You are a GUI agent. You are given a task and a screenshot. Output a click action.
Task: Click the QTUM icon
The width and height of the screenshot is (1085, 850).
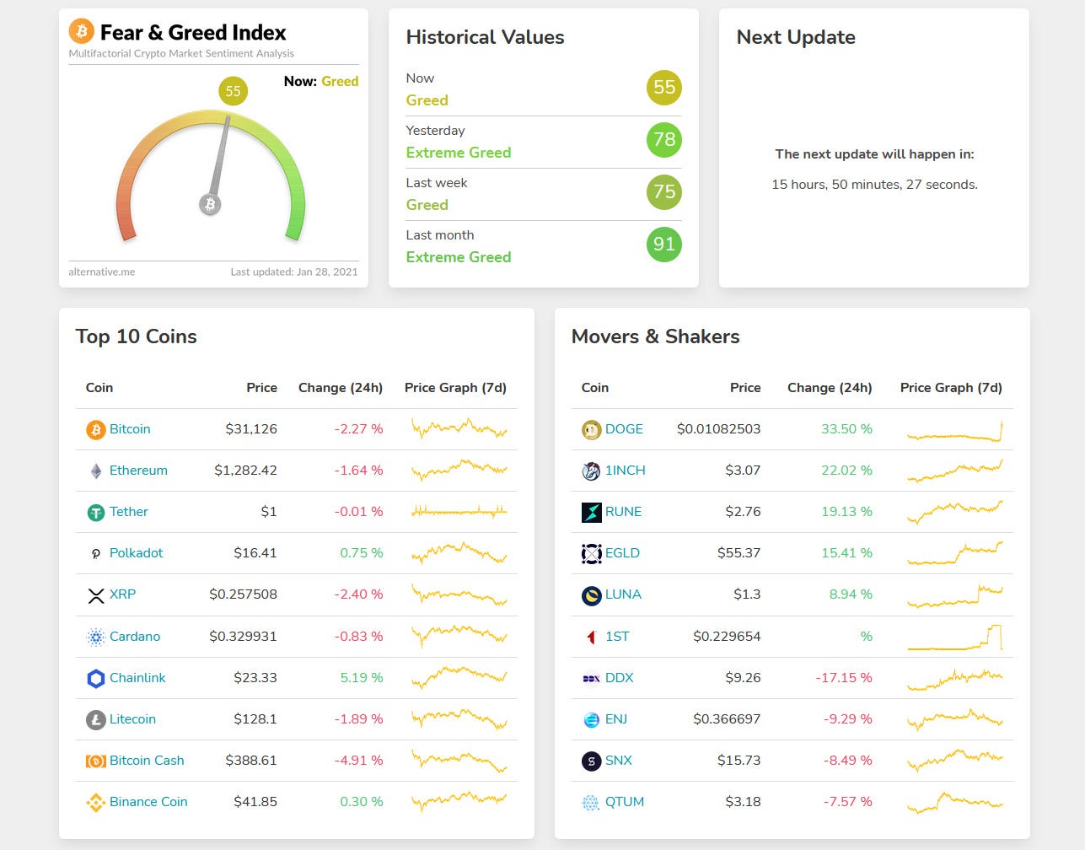[x=592, y=802]
